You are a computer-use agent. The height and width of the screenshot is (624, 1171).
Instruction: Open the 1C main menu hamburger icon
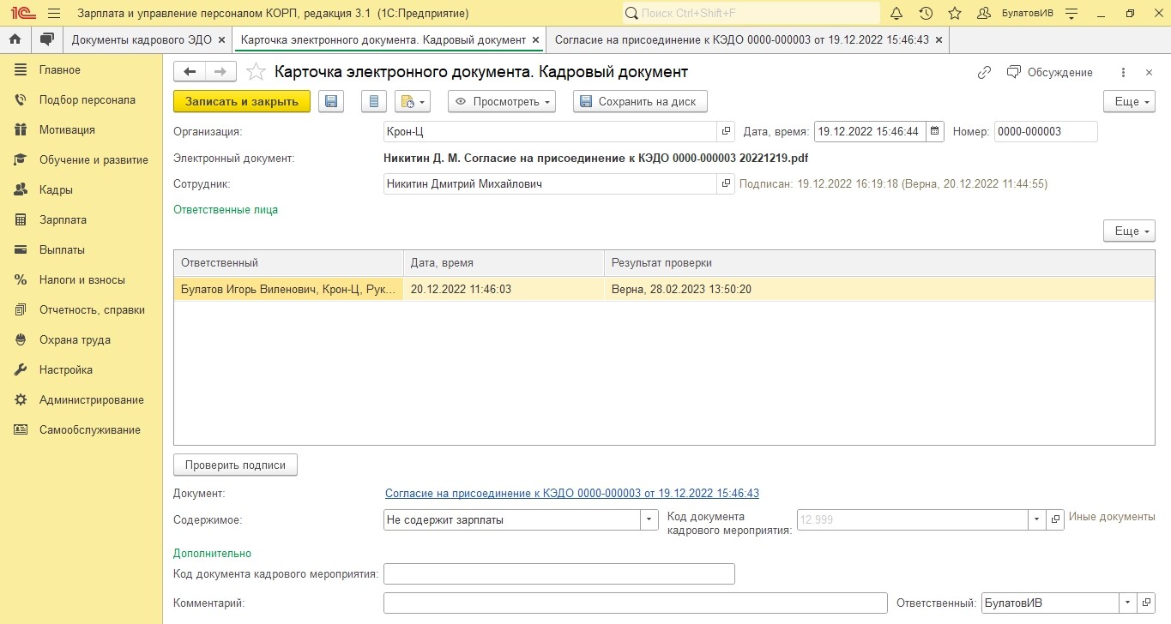click(x=54, y=14)
